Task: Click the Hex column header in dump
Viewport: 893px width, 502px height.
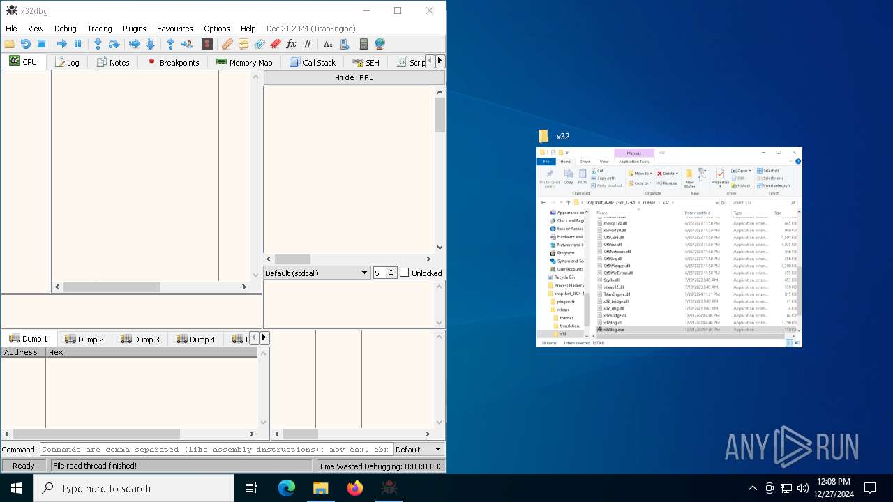Action: (151, 352)
